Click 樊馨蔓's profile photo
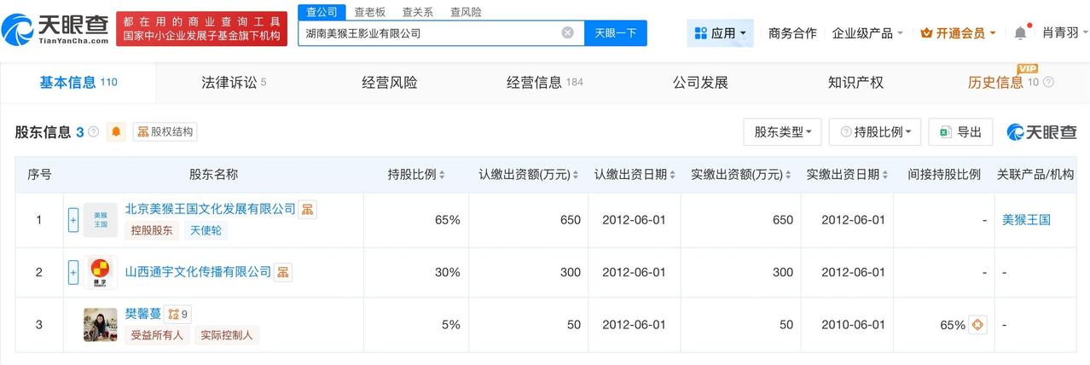1090x365 pixels. click(101, 325)
